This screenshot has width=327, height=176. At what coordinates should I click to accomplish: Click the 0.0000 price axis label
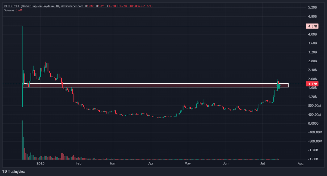click(313, 124)
